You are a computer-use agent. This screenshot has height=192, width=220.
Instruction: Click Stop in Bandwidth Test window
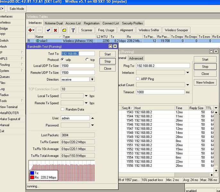pyautogui.click(x=107, y=61)
